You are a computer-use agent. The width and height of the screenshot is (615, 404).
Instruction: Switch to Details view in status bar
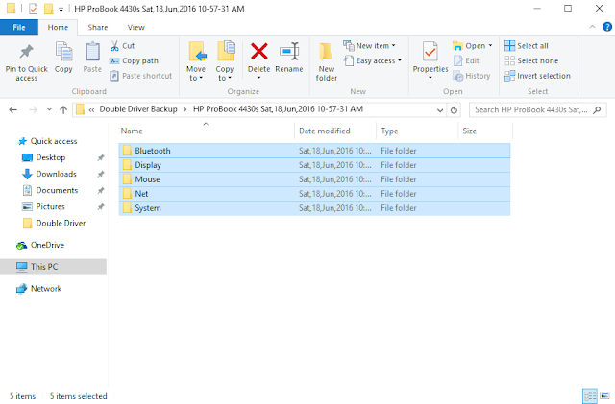589,395
